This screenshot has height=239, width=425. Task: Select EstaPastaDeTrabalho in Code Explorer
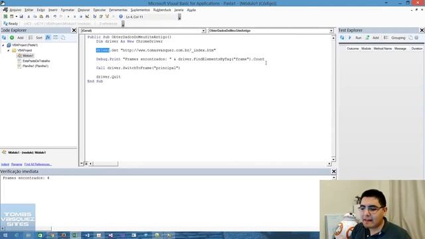point(36,61)
